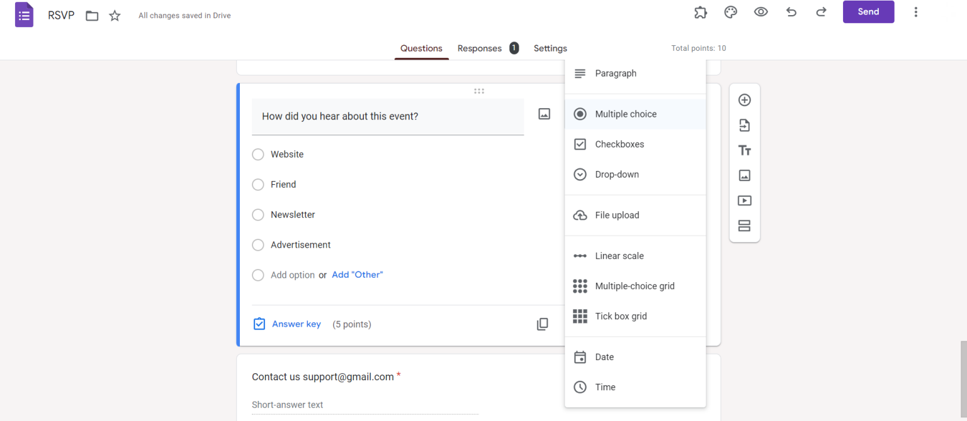Select the Website radio option
This screenshot has width=967, height=421.
click(257, 154)
